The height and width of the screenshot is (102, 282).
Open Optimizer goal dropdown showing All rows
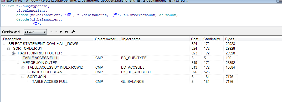35,32
